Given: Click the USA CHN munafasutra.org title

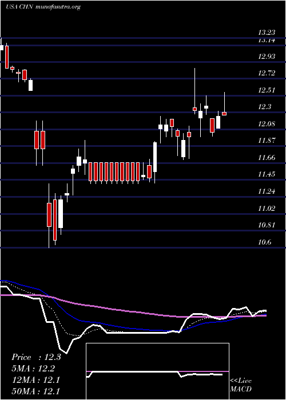Looking at the screenshot, I should click(43, 7).
